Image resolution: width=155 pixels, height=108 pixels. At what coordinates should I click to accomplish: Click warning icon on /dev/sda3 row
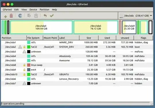[24, 52]
